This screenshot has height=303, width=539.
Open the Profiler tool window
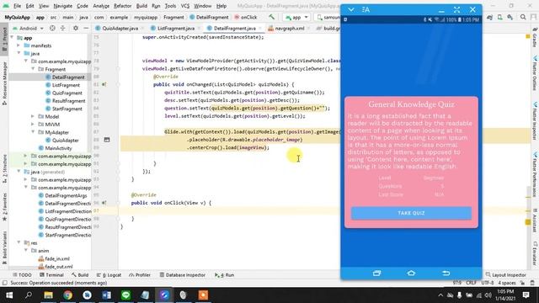(140, 275)
